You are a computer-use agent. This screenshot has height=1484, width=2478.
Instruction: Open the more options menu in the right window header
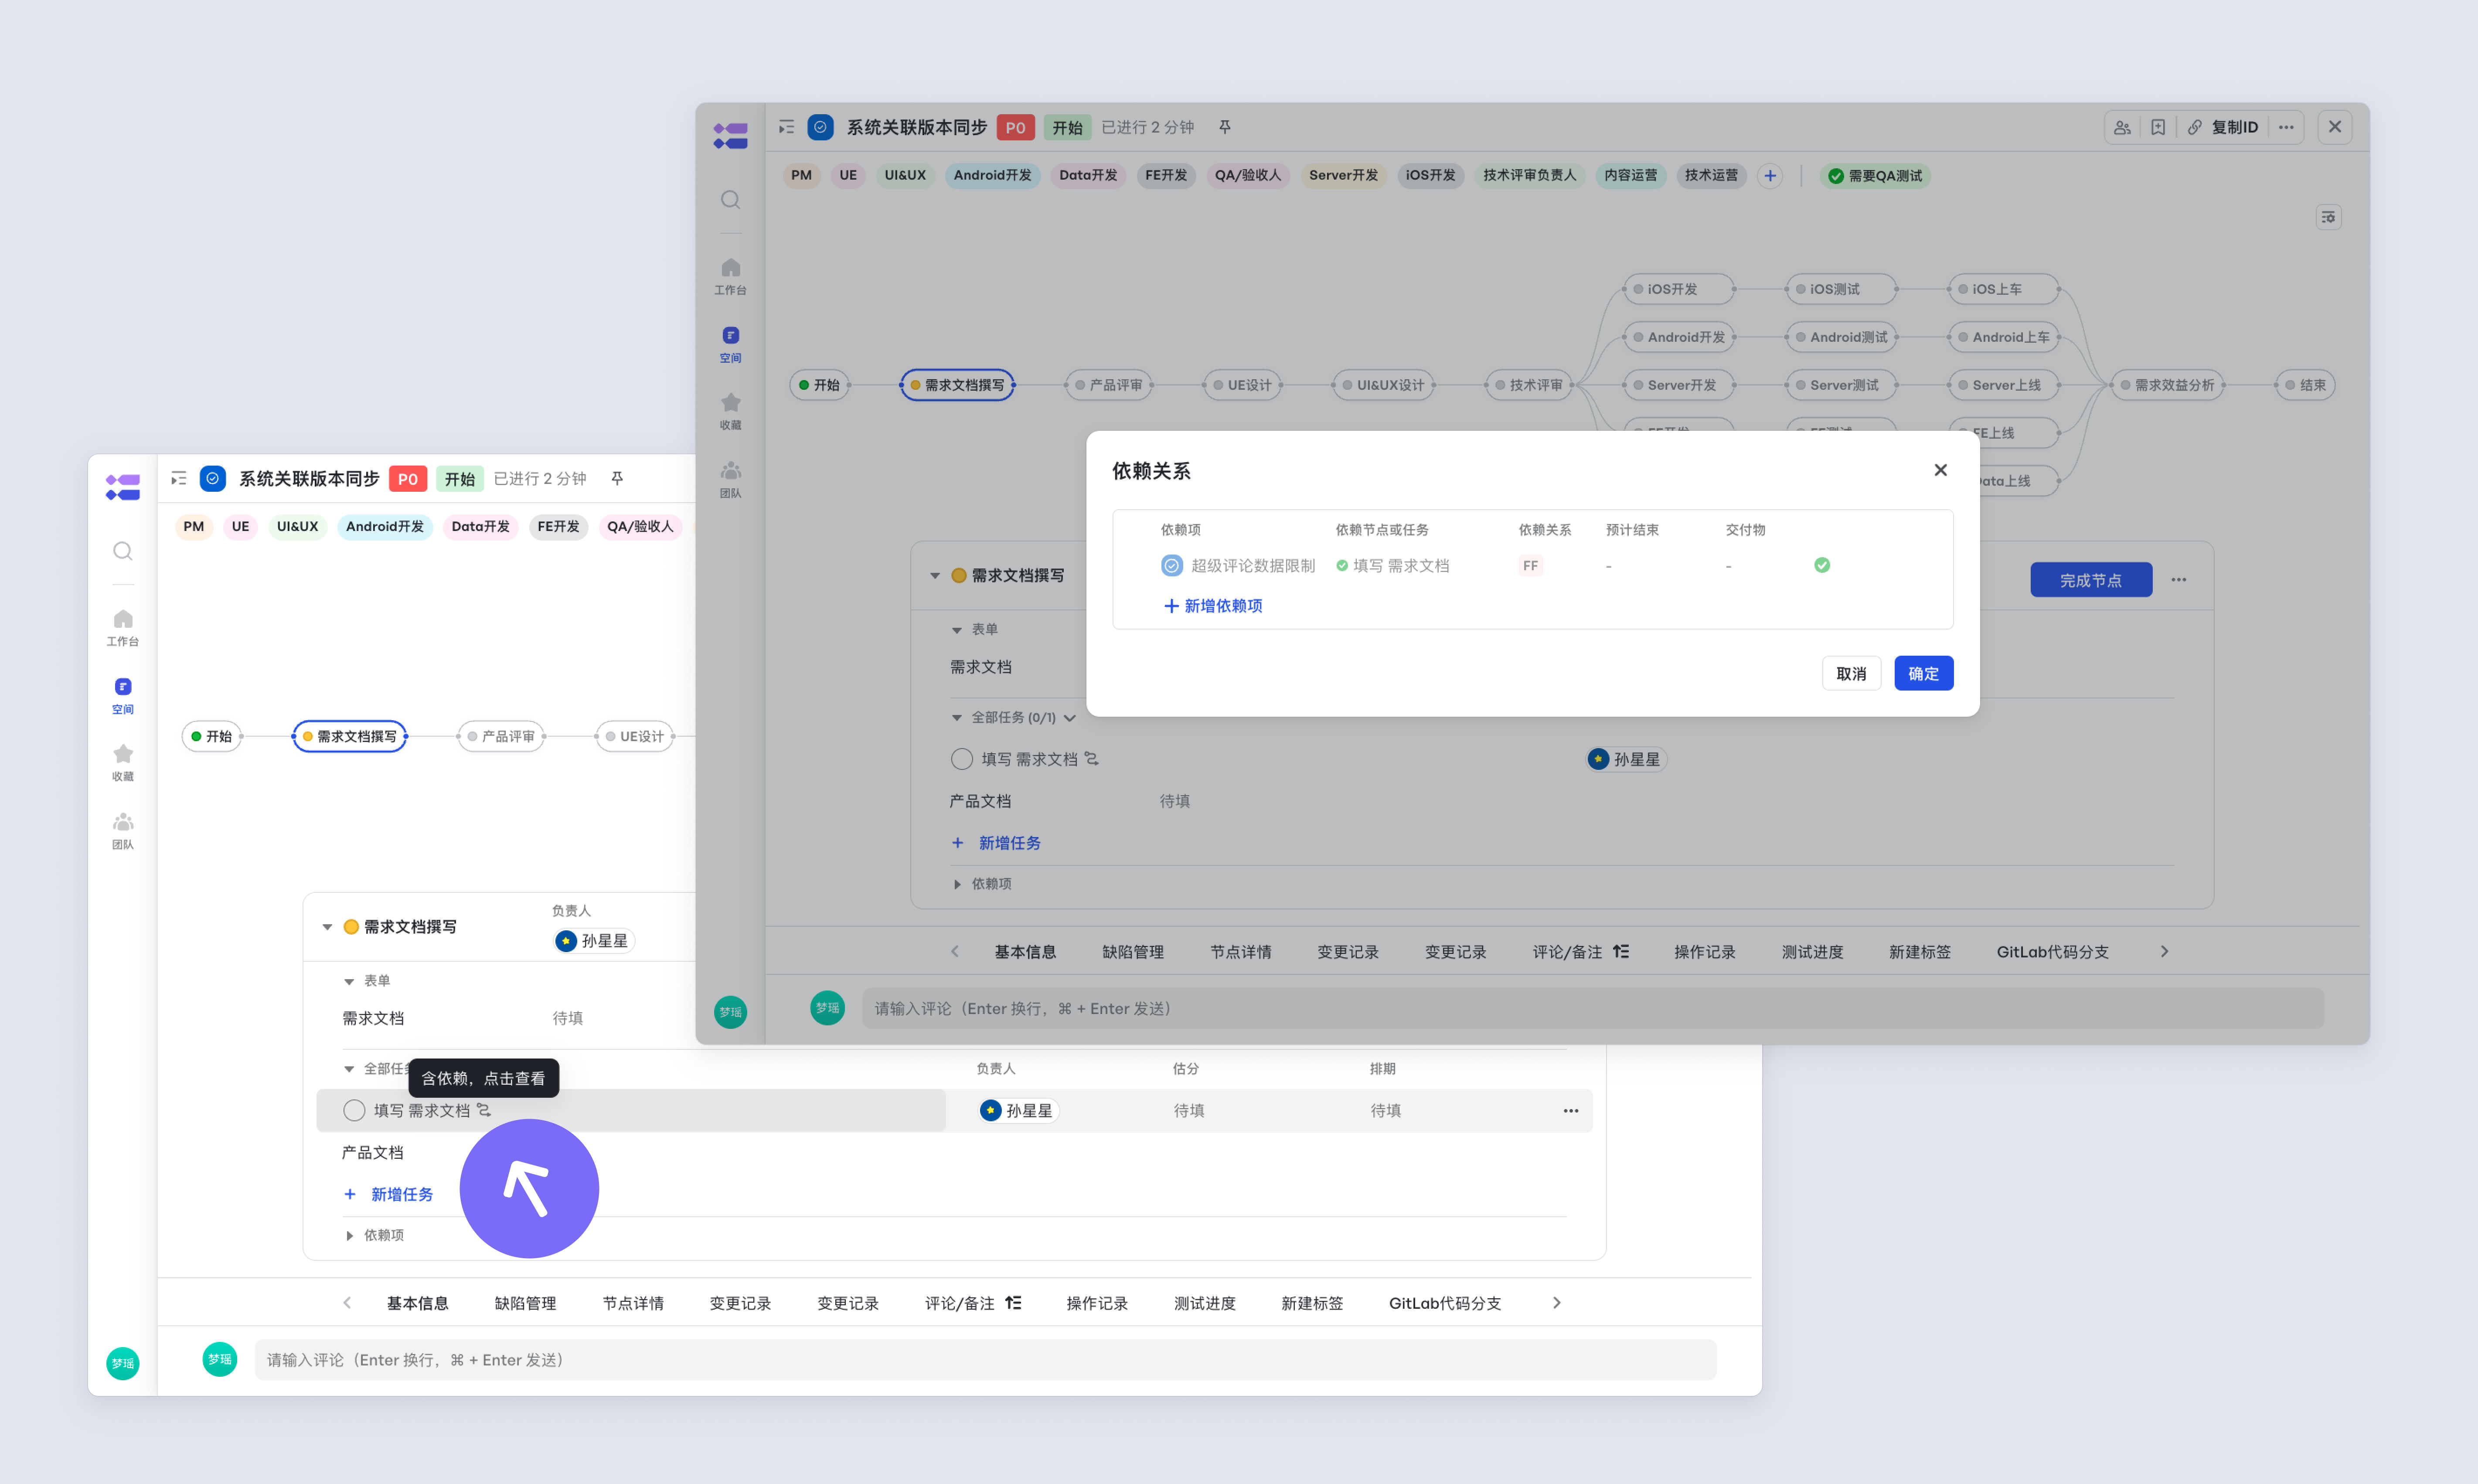coord(2286,127)
